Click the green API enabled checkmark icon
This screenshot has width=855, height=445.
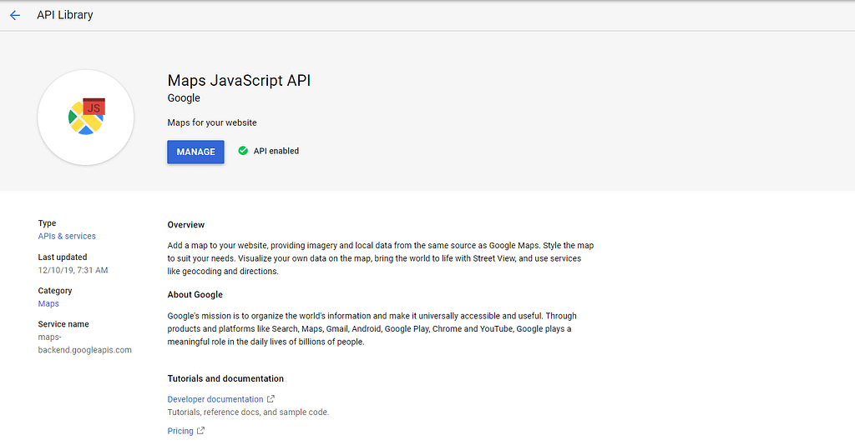point(243,151)
